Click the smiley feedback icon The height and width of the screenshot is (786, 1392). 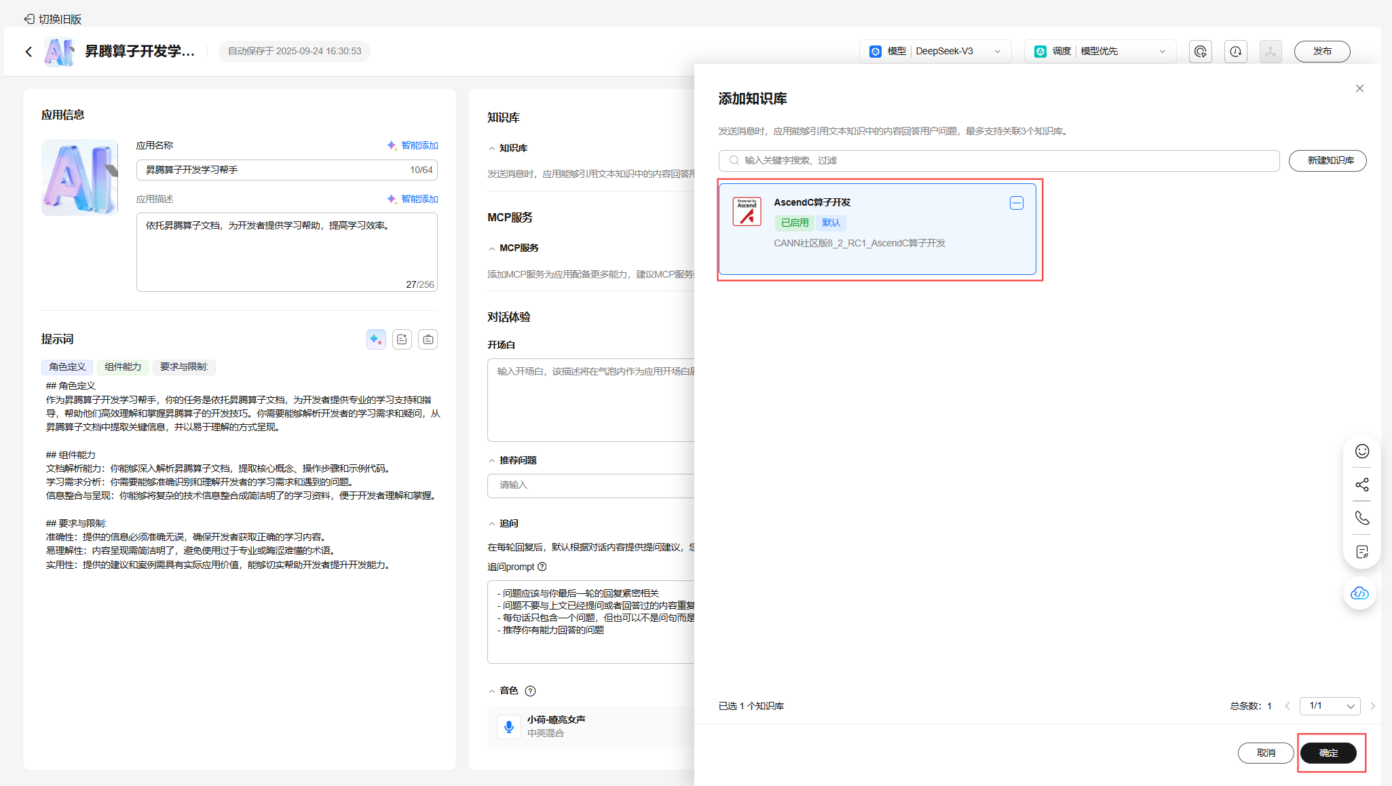[x=1361, y=451]
